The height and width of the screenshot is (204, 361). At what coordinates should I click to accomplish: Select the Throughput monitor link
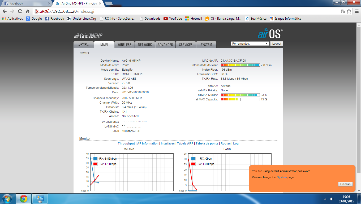click(126, 143)
